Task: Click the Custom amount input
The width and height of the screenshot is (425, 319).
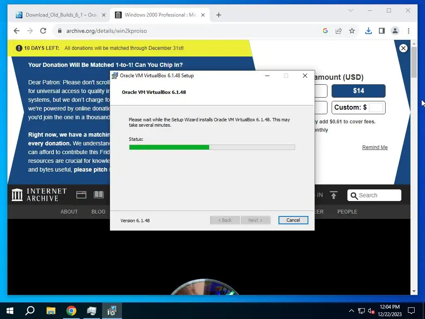Action: click(376, 108)
